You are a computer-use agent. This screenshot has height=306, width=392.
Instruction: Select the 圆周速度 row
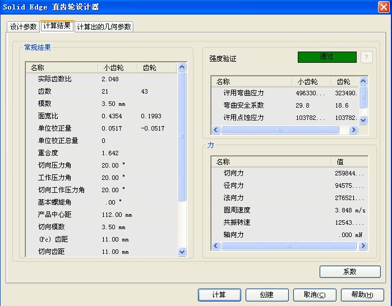[289, 210]
